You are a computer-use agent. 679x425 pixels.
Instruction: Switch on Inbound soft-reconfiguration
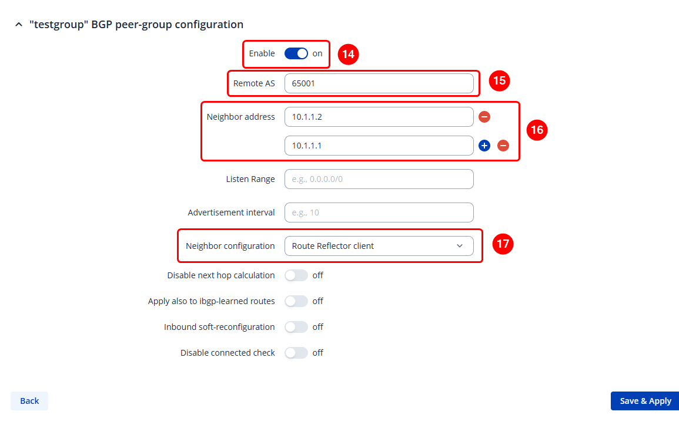click(x=296, y=327)
